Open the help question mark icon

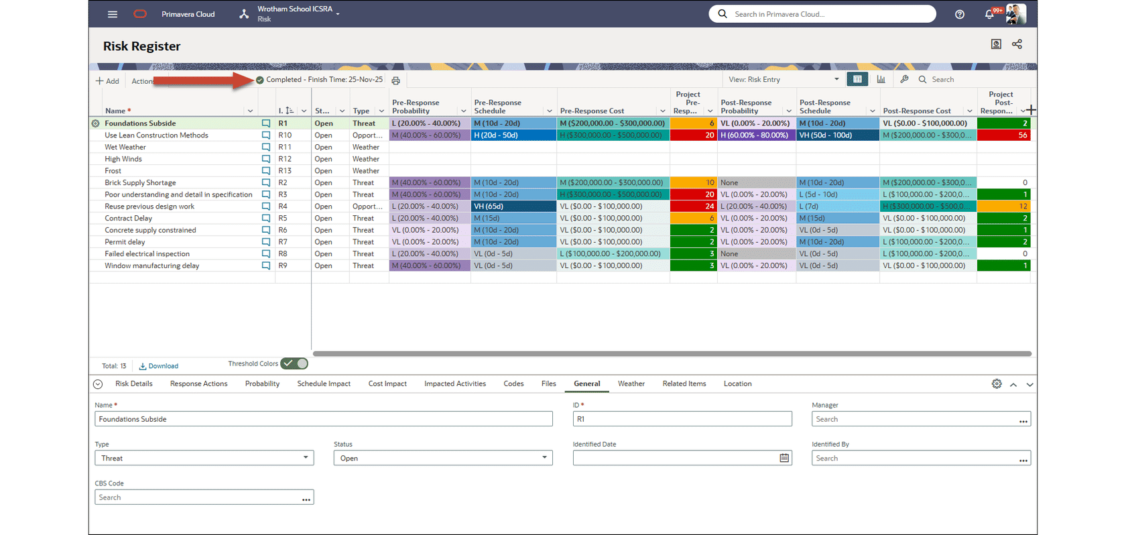pyautogui.click(x=960, y=14)
